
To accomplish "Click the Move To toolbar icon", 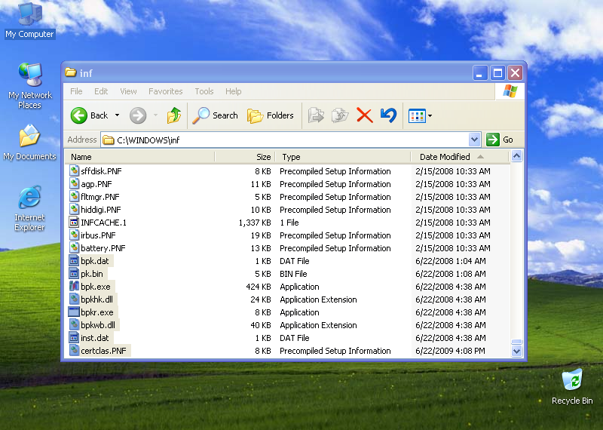I will coord(316,115).
